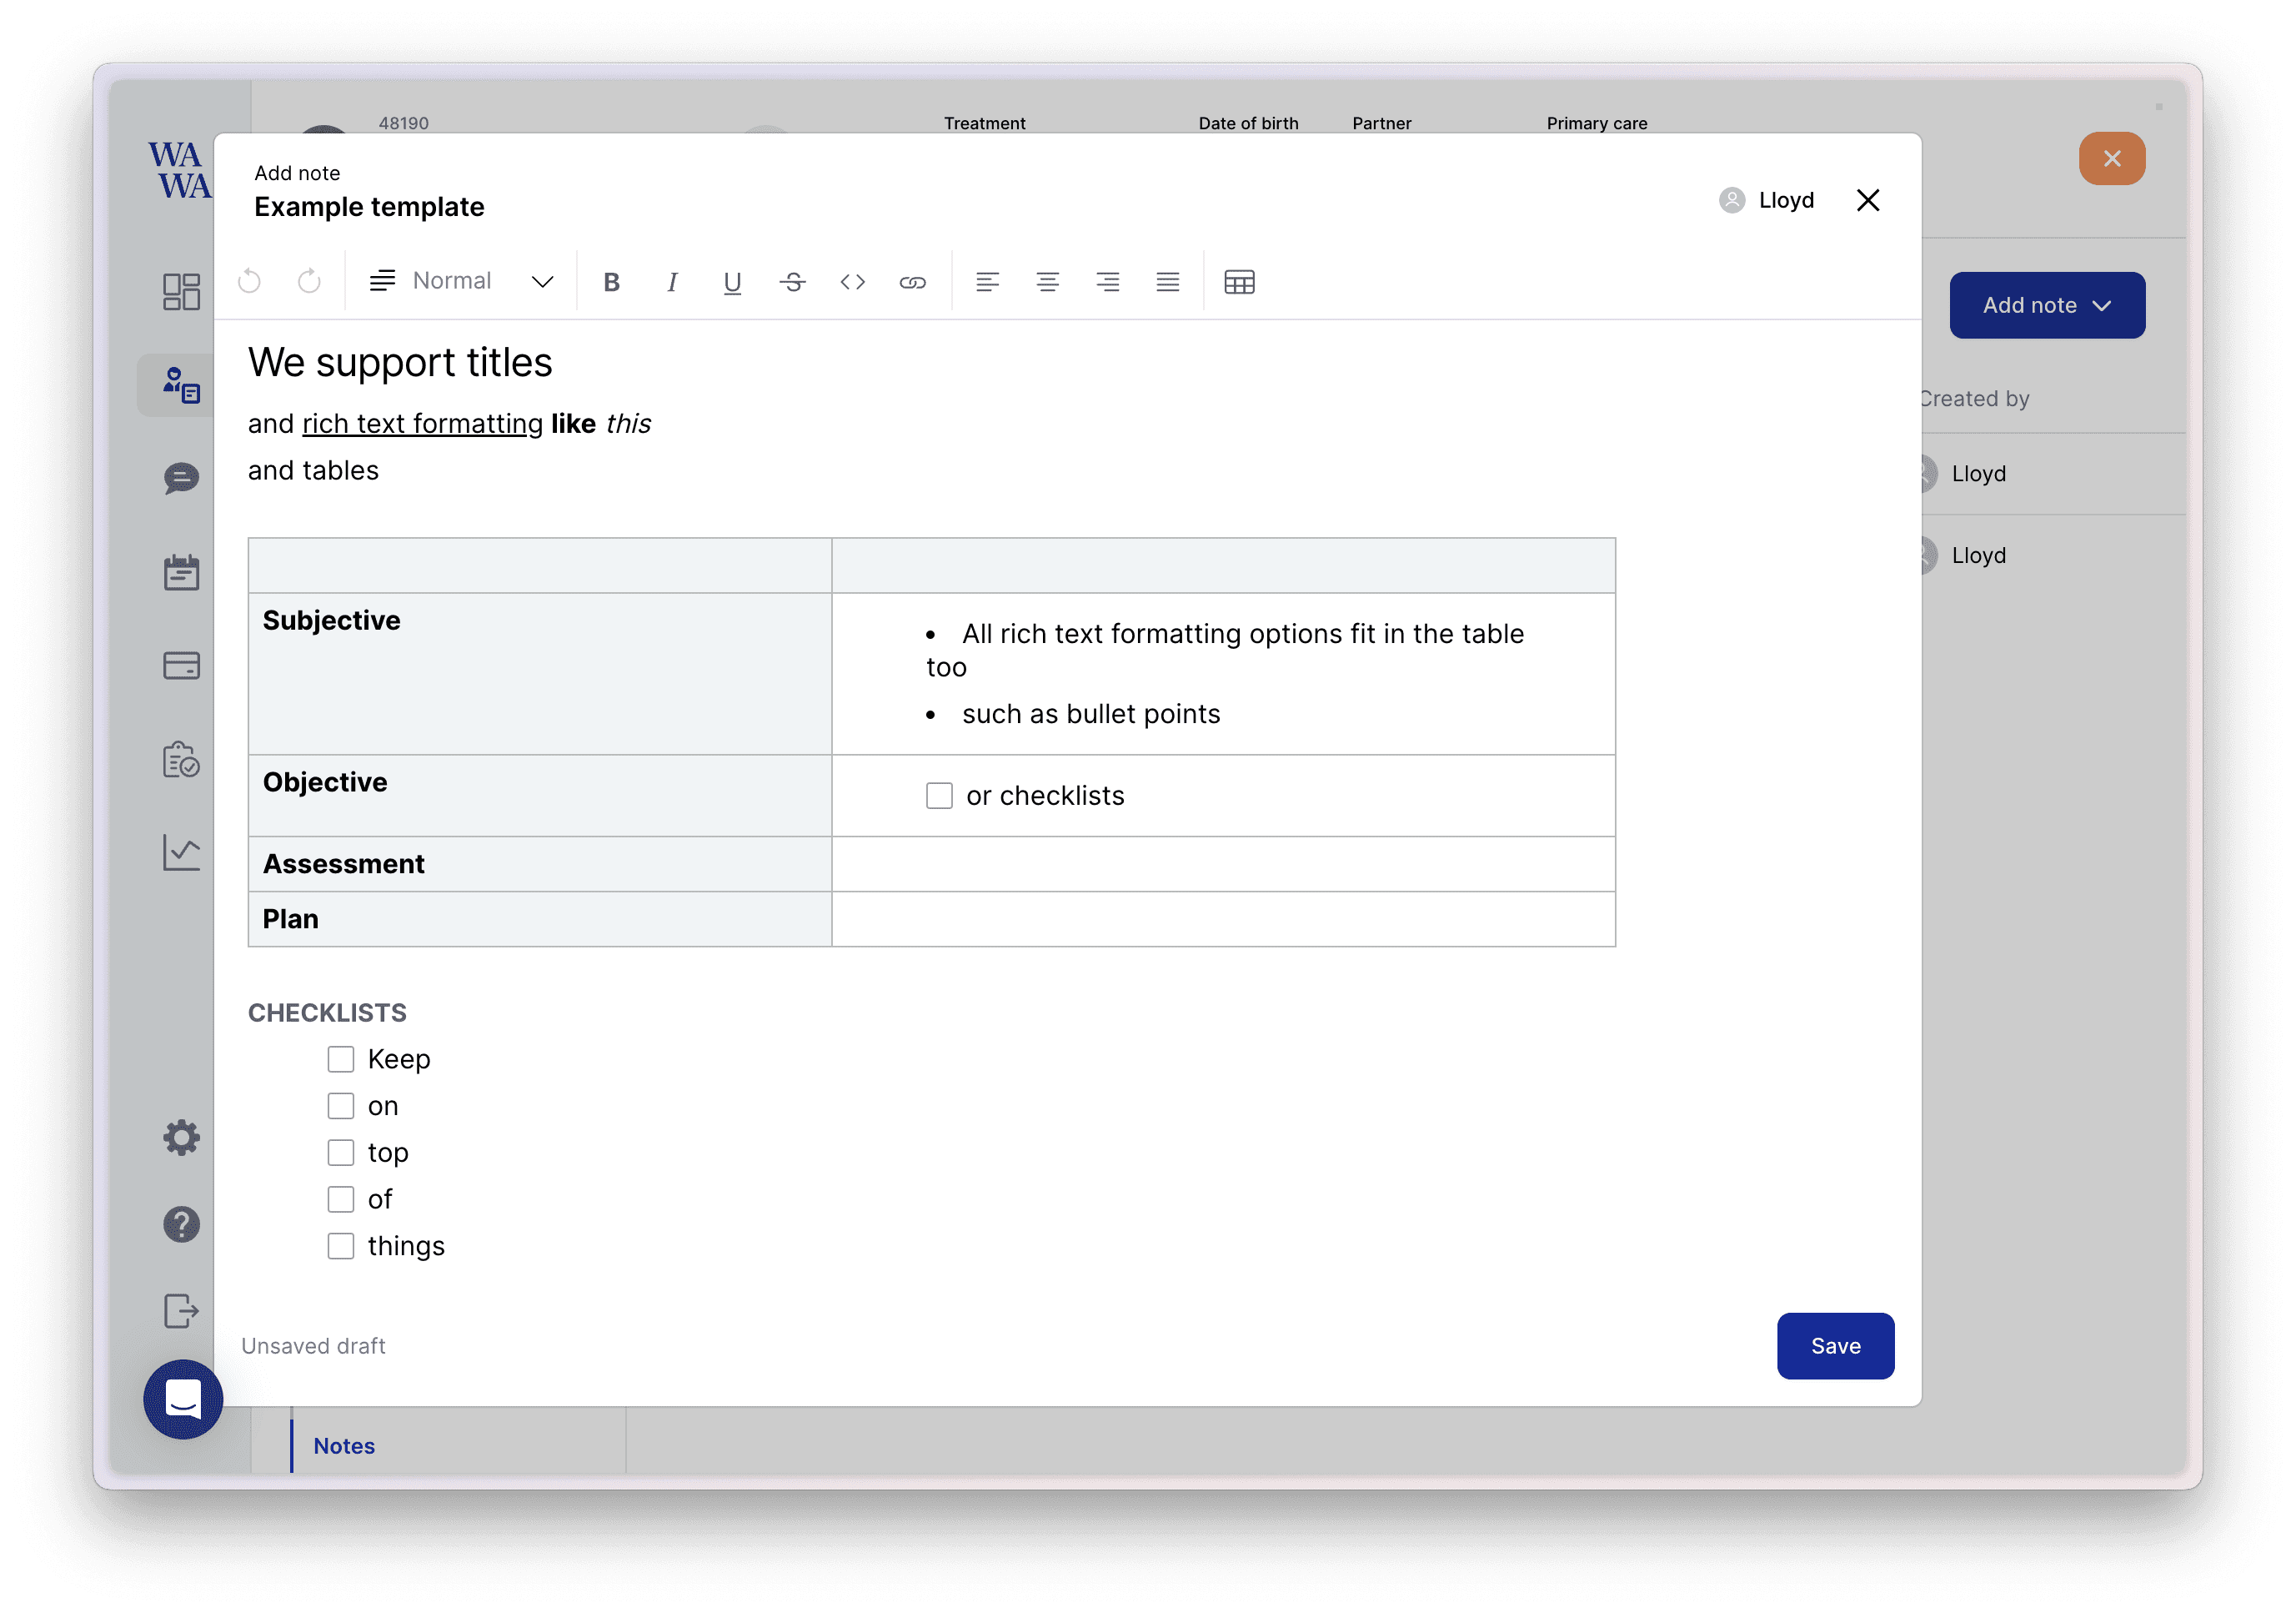Toggle bold formatting in toolbar
Screen dimensions: 2296x1613
[612, 282]
